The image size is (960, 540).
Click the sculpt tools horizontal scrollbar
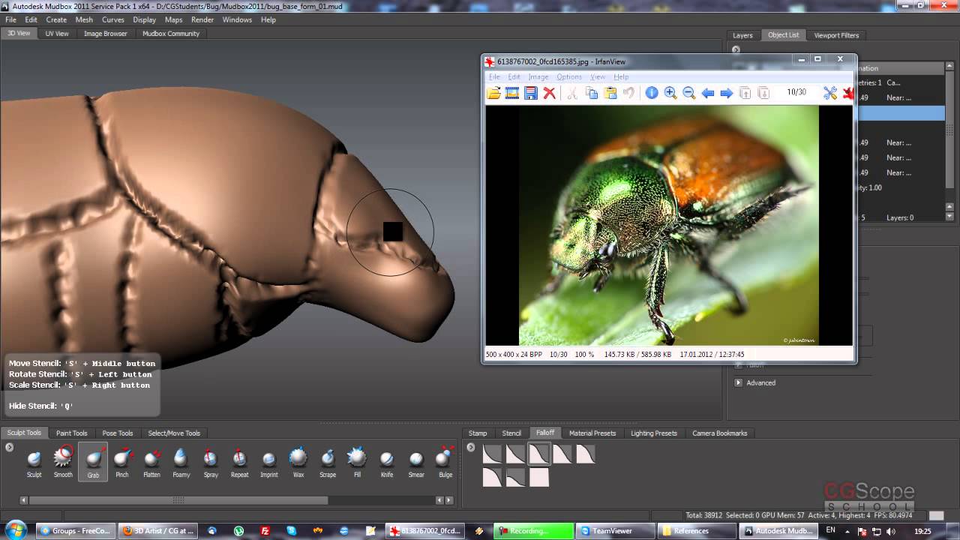178,500
